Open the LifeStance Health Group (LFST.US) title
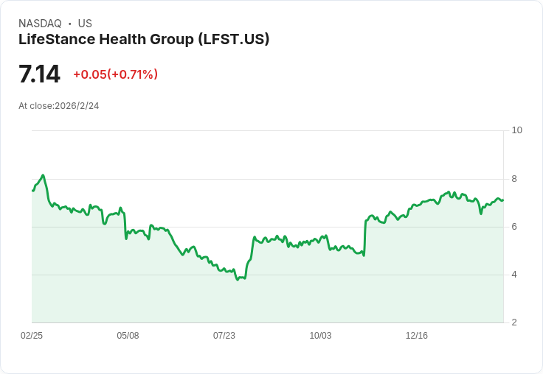The width and height of the screenshot is (543, 374). (144, 39)
